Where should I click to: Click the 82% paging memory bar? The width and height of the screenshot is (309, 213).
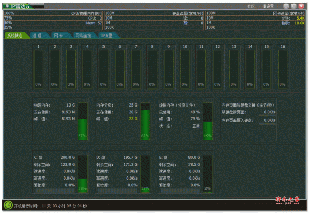(145, 121)
